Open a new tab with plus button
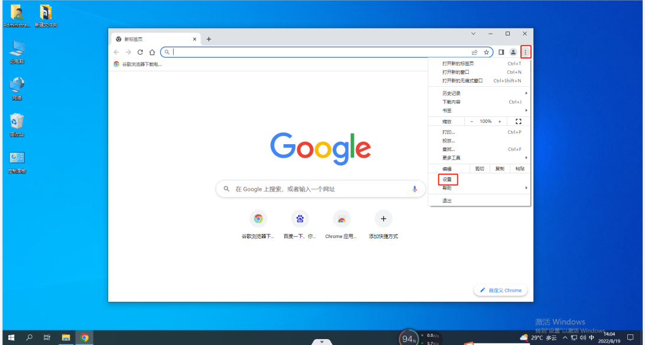The height and width of the screenshot is (345, 645). click(x=209, y=39)
